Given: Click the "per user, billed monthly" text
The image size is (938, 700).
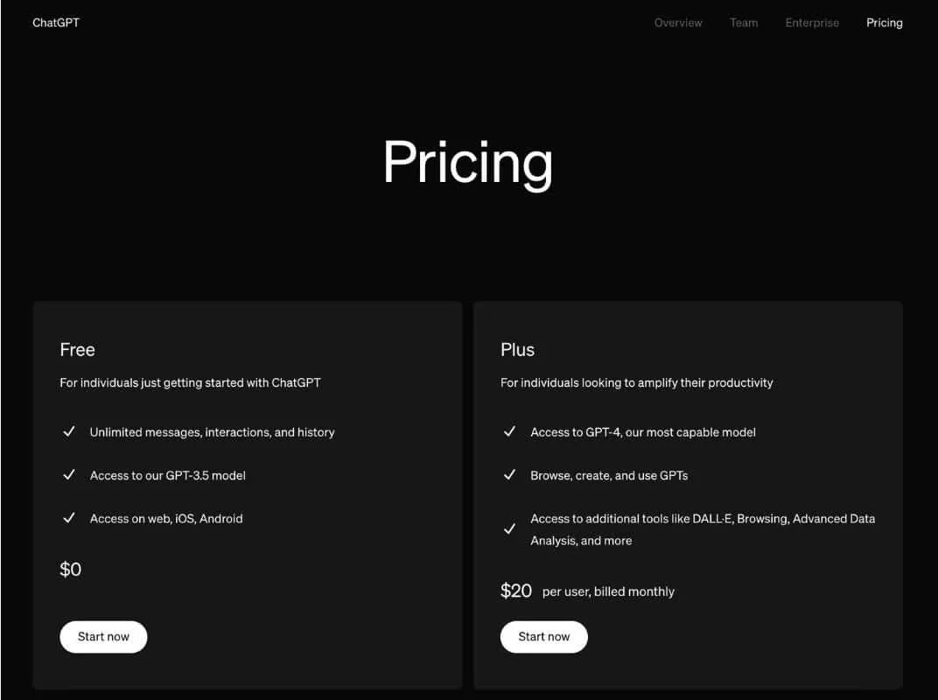Looking at the screenshot, I should (x=608, y=591).
